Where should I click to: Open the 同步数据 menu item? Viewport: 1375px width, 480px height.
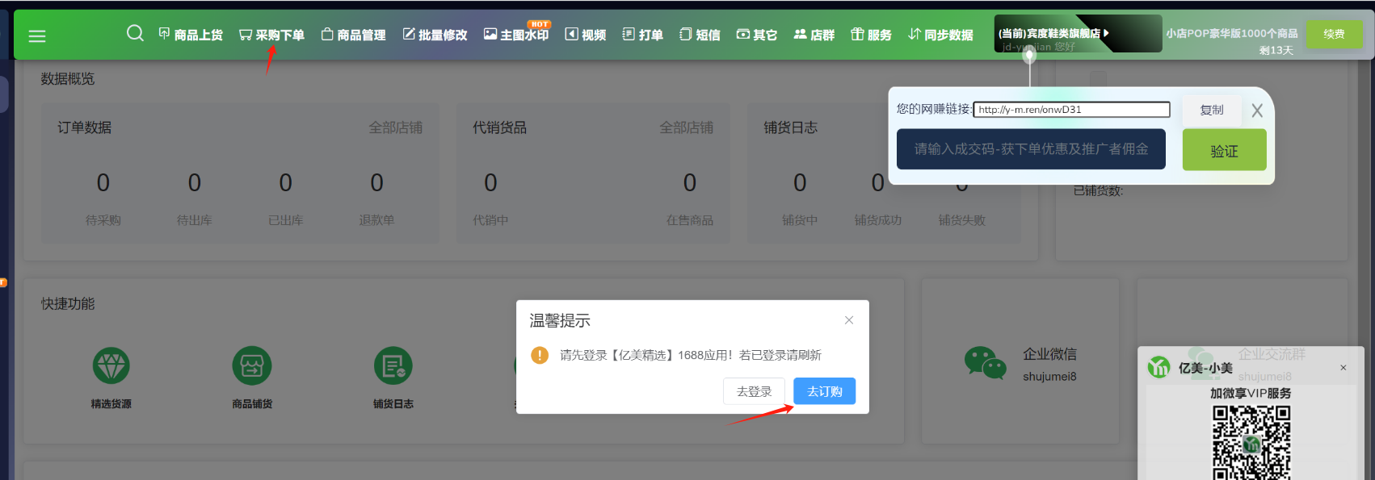pos(940,35)
